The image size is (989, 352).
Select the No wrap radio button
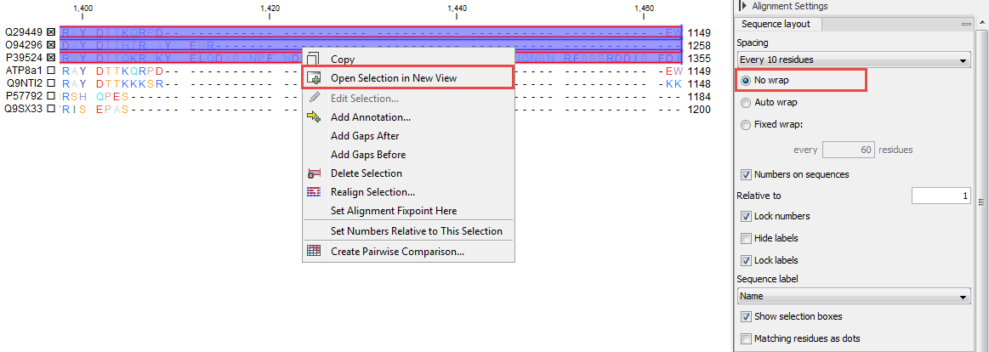pos(746,81)
